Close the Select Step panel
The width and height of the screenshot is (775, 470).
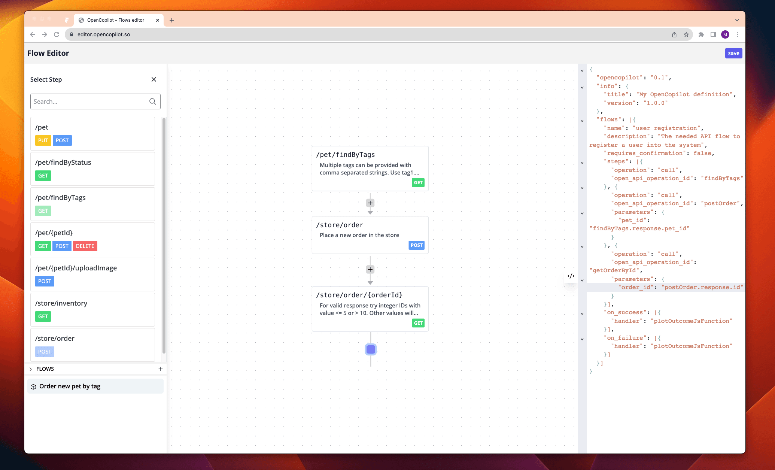tap(154, 79)
